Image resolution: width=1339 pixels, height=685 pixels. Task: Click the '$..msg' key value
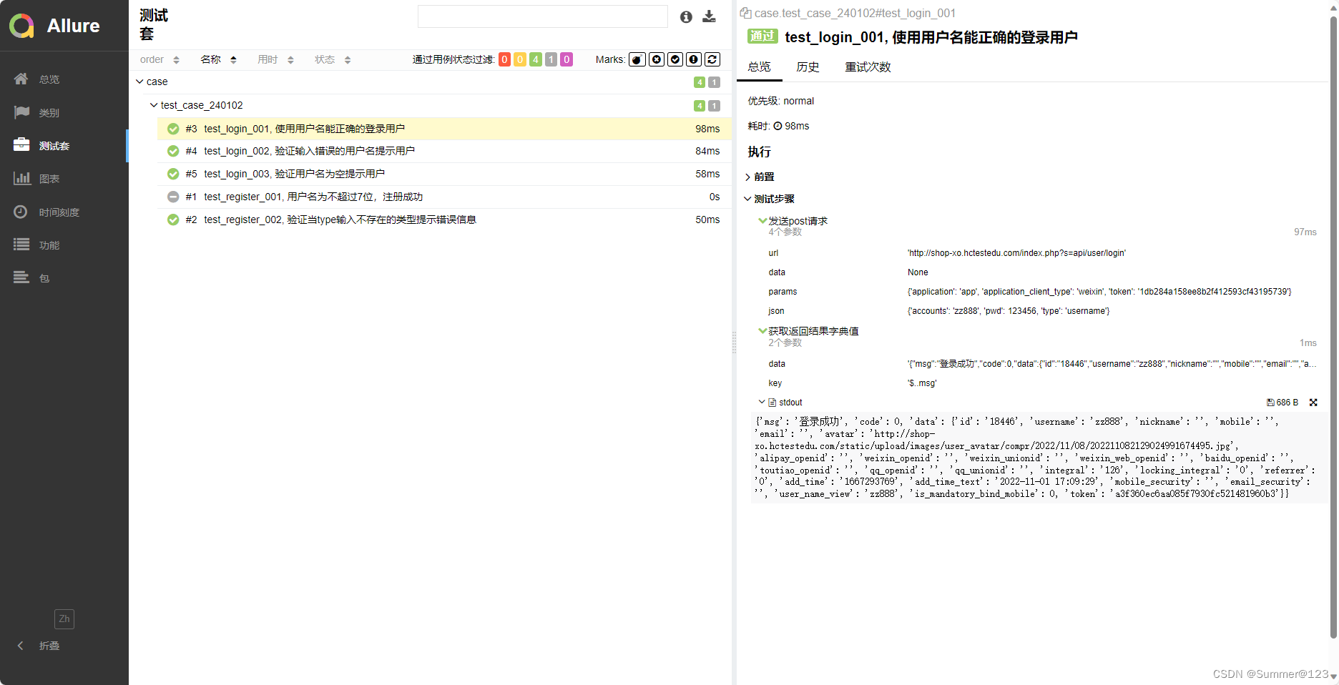tap(922, 383)
